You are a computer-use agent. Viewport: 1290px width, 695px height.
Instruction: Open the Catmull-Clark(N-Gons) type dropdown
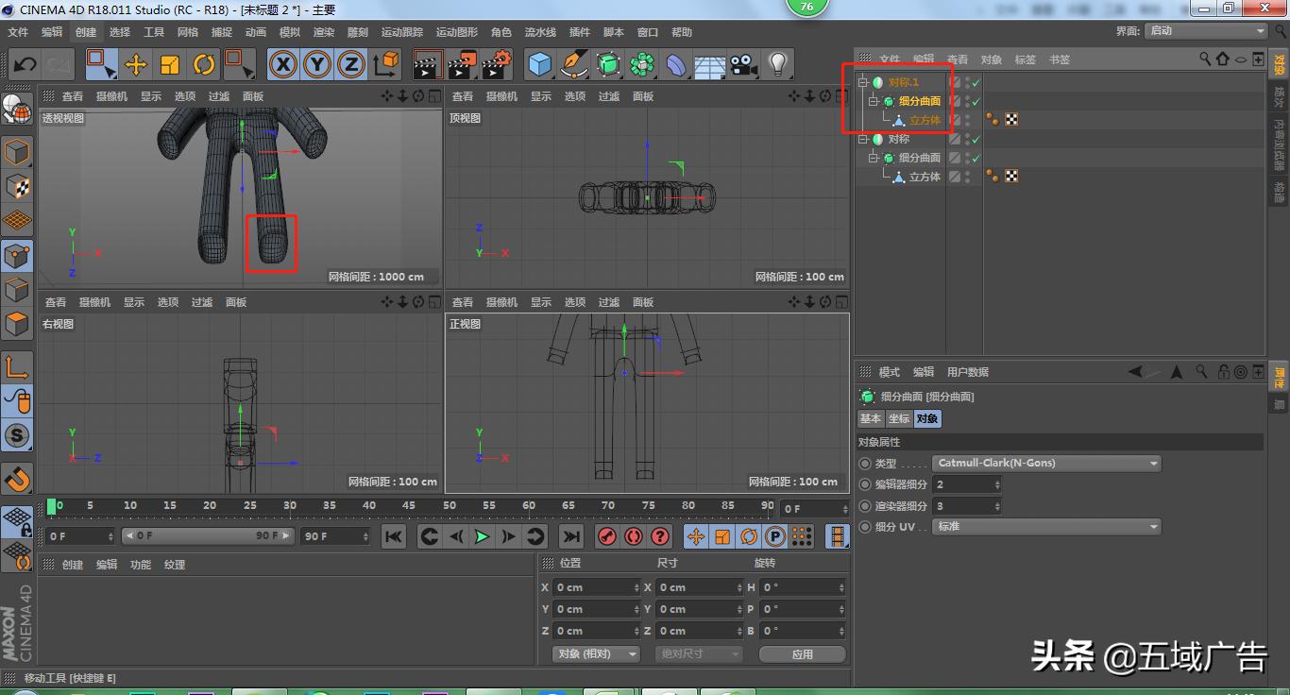coord(1046,463)
